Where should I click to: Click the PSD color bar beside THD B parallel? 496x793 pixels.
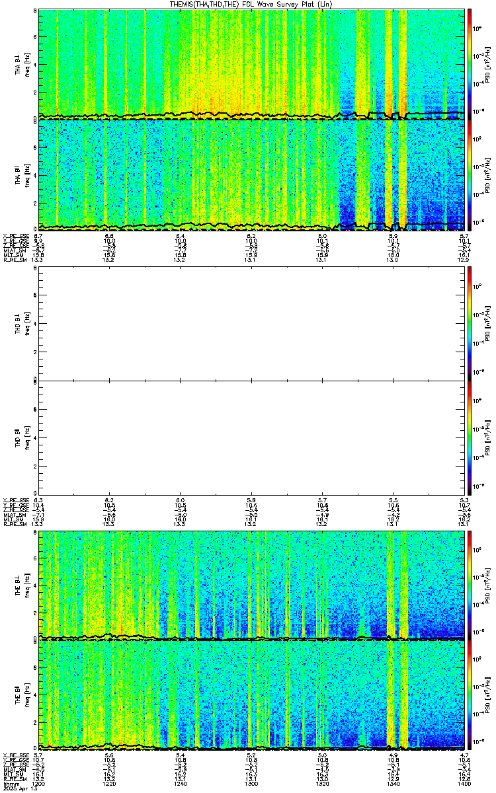point(470,436)
